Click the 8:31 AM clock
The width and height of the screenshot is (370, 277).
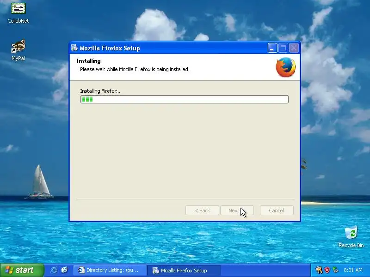(353, 270)
